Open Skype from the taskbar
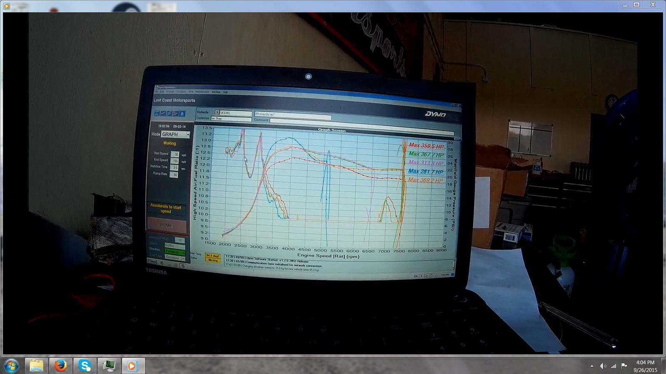Viewport: 666px width, 374px height. coord(85,366)
